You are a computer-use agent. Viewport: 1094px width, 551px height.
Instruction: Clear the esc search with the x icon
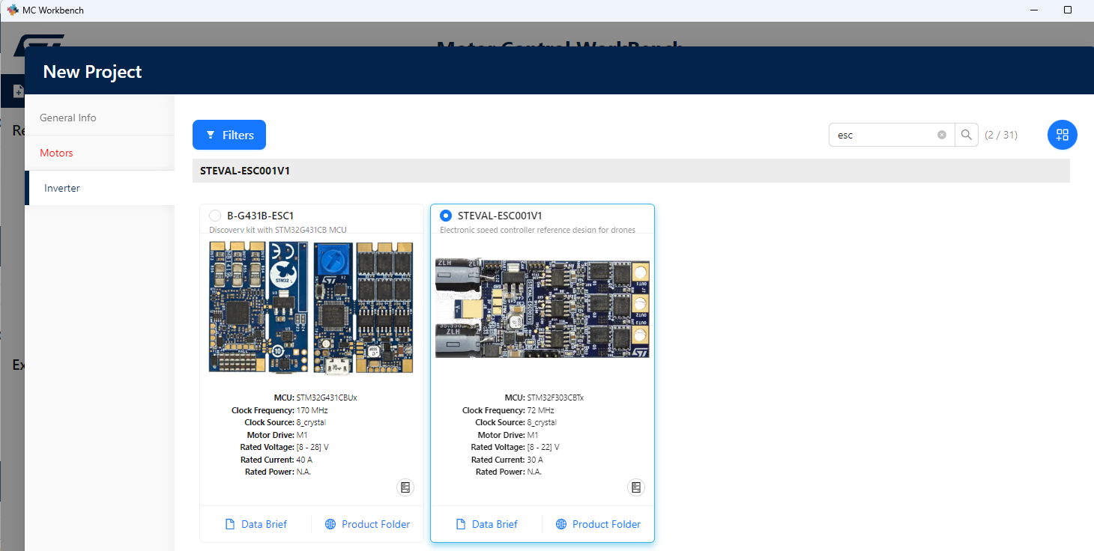point(942,134)
